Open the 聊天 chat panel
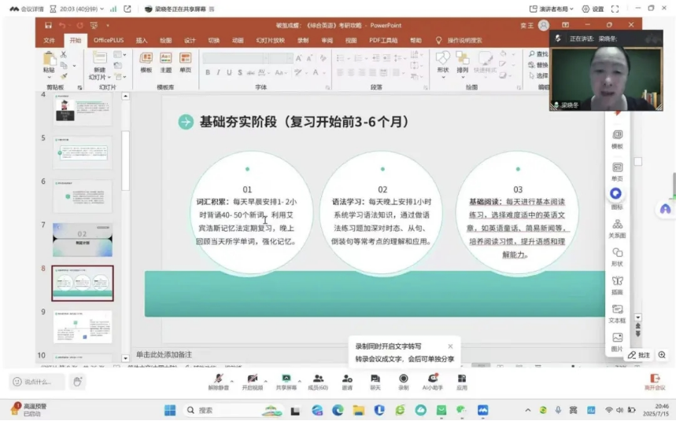 (375, 381)
